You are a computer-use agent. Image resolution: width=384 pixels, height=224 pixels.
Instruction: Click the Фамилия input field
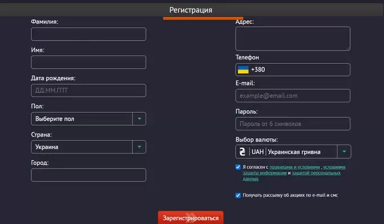click(89, 34)
